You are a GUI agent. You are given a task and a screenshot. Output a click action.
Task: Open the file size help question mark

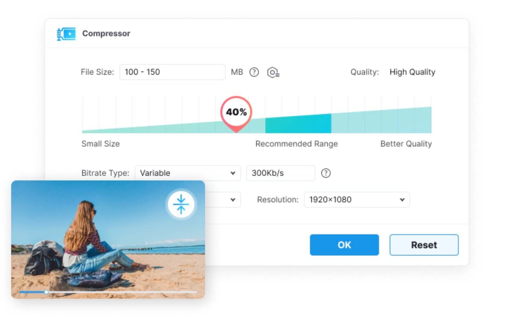click(254, 72)
